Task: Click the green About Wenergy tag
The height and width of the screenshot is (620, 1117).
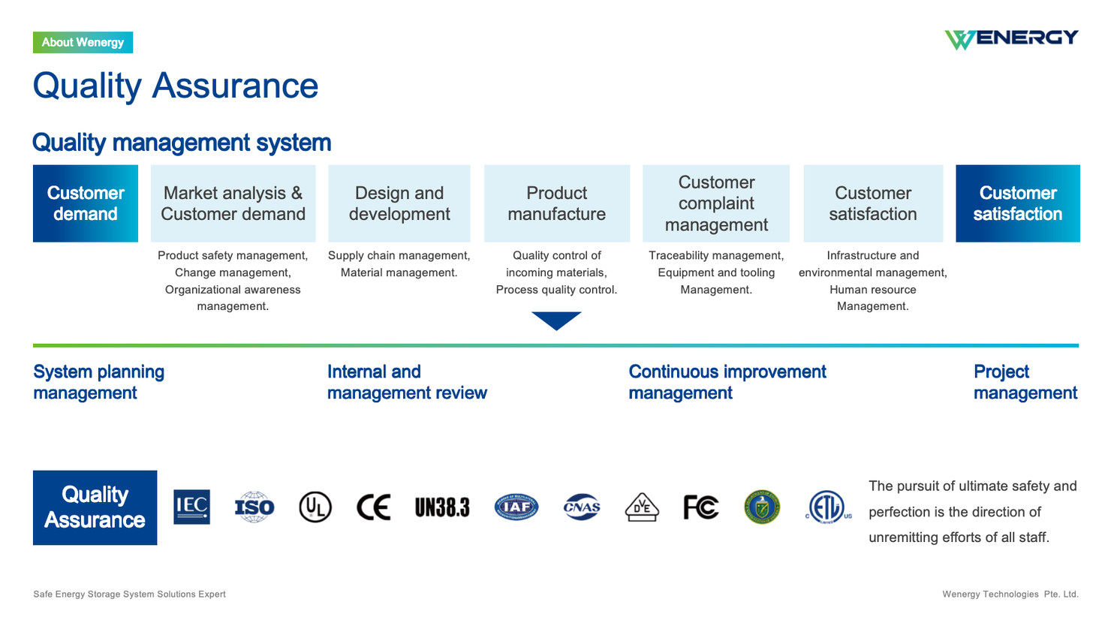Action: (83, 43)
